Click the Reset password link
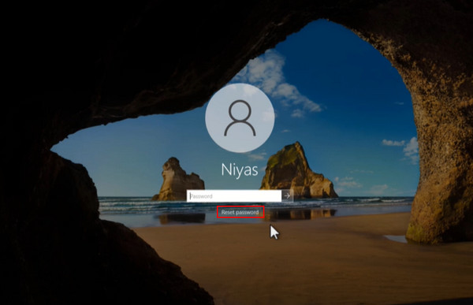Image resolution: width=473 pixels, height=305 pixels. (x=240, y=212)
